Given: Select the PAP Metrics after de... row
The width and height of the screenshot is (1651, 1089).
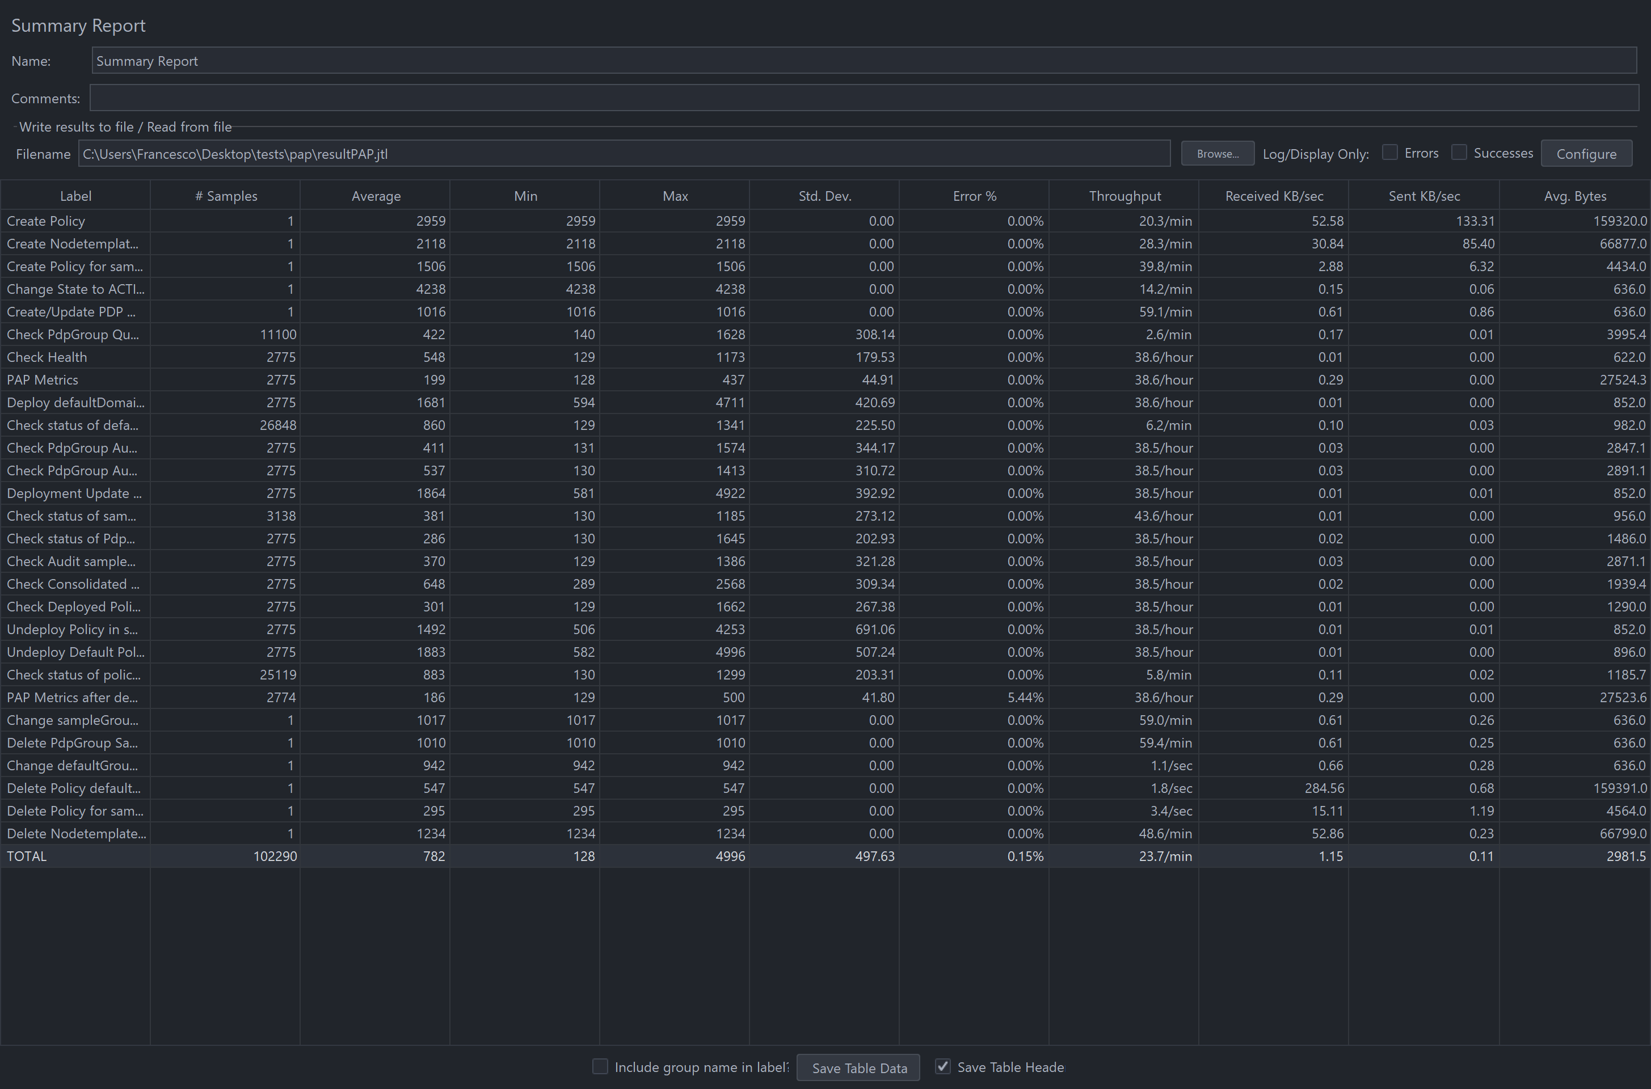Looking at the screenshot, I should [x=825, y=697].
